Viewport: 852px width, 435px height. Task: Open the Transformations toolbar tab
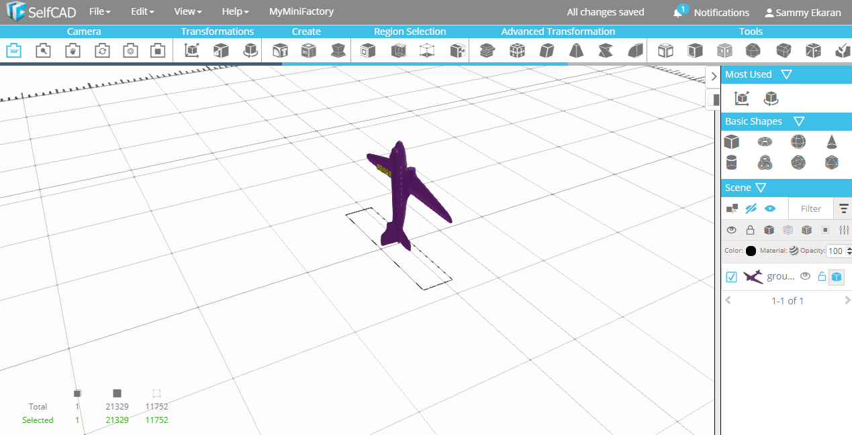[218, 32]
